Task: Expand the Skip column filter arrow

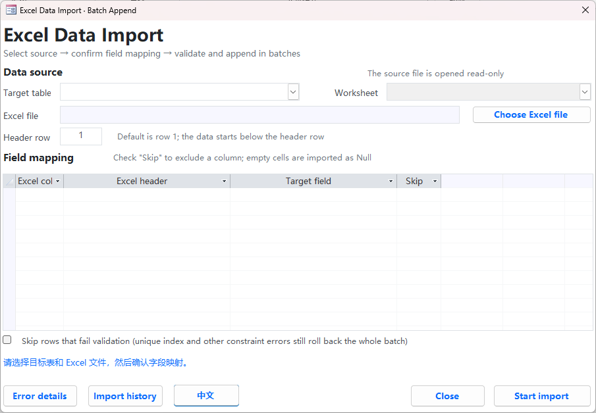Action: point(435,182)
